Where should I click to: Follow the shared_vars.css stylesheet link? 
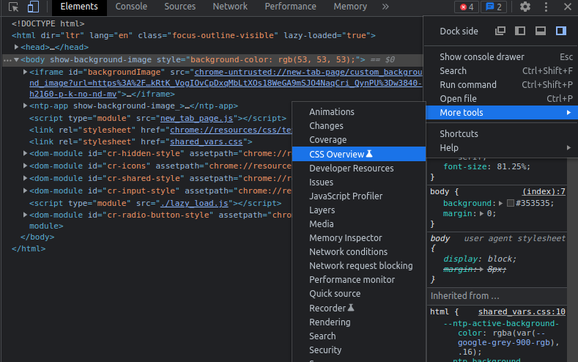click(x=206, y=142)
